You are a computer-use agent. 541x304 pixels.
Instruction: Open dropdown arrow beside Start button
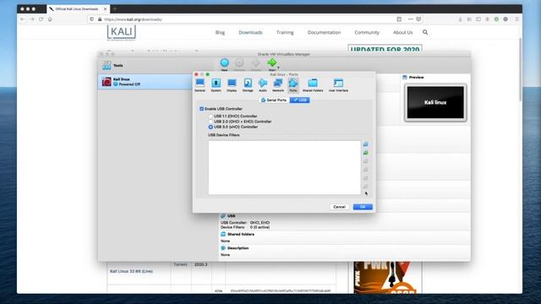278,68
